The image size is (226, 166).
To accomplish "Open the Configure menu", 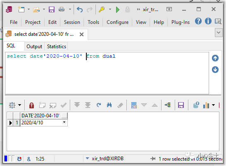I will pyautogui.click(x=118, y=22).
